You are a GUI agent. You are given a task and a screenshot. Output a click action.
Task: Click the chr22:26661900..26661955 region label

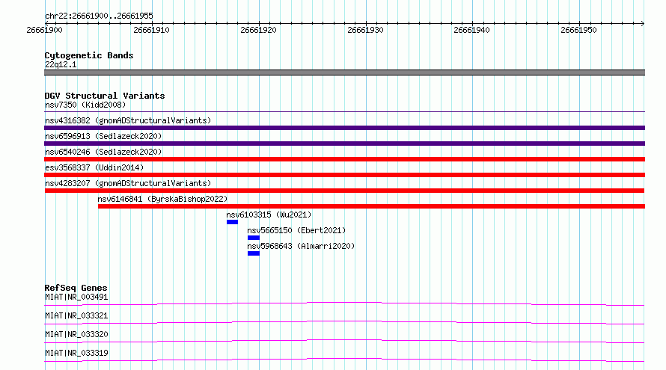(99, 16)
